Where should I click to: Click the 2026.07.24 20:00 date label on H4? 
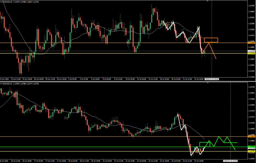pyautogui.click(x=212, y=79)
